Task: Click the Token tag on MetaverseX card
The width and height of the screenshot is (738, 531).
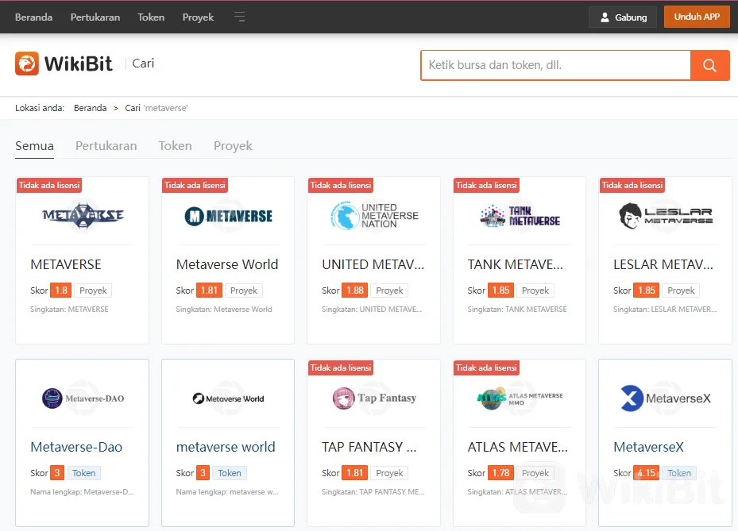Action: 679,473
